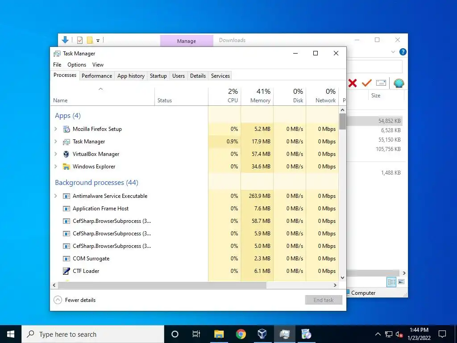
Task: Click the new folder quick access icon
Action: click(x=90, y=40)
